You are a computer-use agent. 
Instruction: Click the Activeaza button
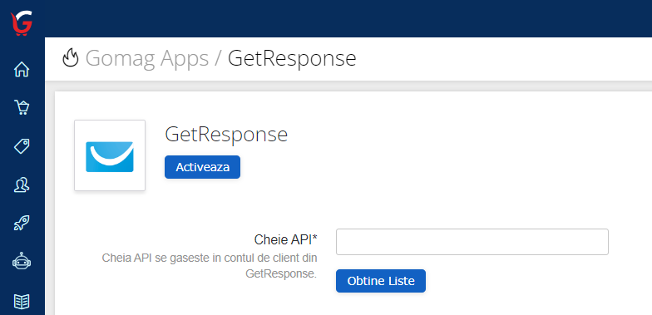click(203, 167)
